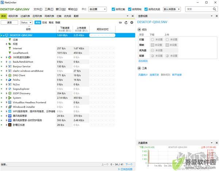Click the download speed column header
Screen dimensions: 219x171
[65, 29]
